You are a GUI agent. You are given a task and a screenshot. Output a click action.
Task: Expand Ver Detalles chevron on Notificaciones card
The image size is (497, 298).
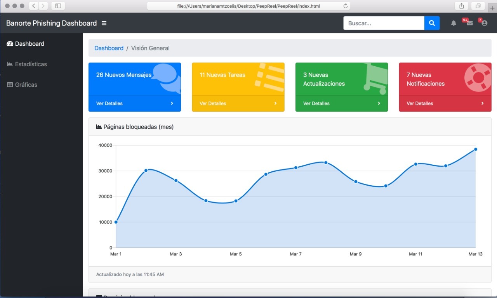pyautogui.click(x=483, y=103)
